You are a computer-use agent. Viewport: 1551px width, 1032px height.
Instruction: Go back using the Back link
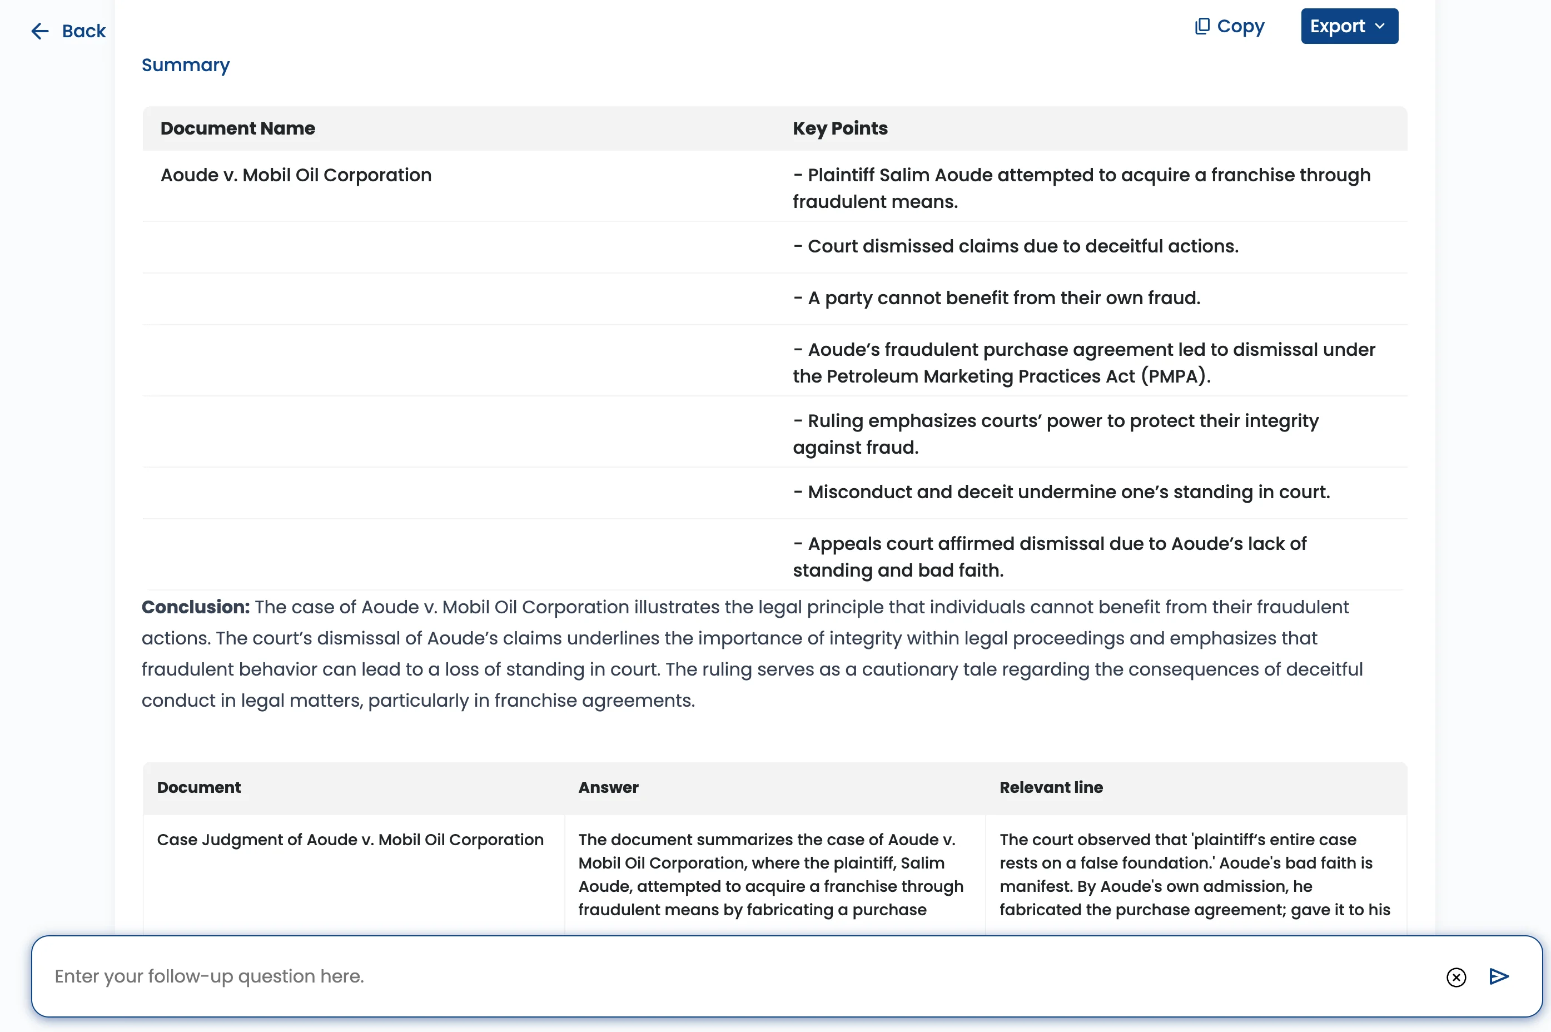83,31
